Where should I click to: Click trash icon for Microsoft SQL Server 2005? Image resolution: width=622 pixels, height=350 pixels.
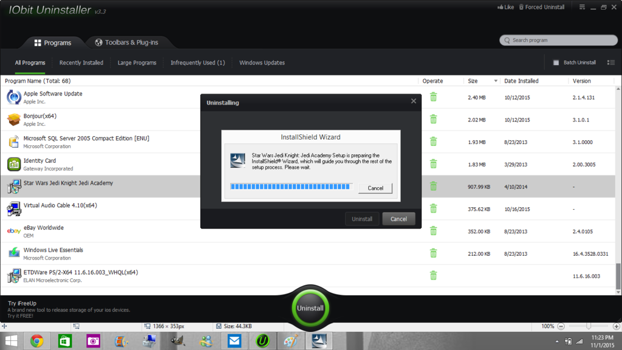pos(433,142)
